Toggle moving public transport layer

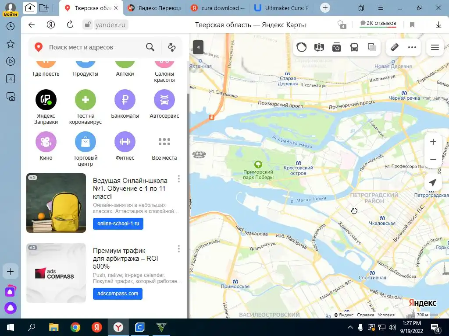click(x=354, y=47)
